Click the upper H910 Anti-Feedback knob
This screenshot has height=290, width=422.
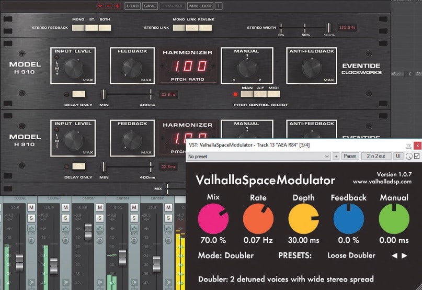pos(312,68)
